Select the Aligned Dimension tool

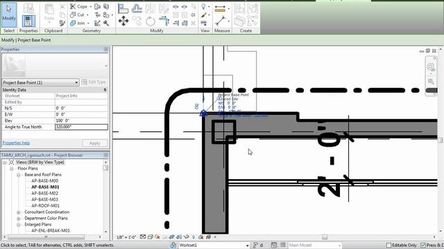pos(220,21)
